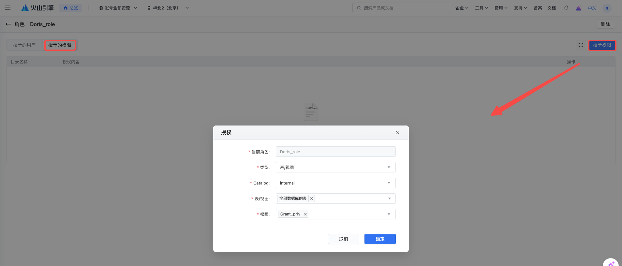This screenshot has width=622, height=266.
Task: Open the user avatar menu
Action: coord(607,8)
